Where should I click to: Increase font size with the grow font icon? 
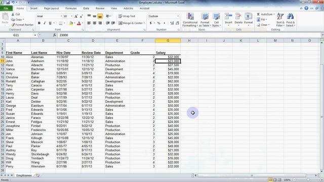click(x=76, y=16)
